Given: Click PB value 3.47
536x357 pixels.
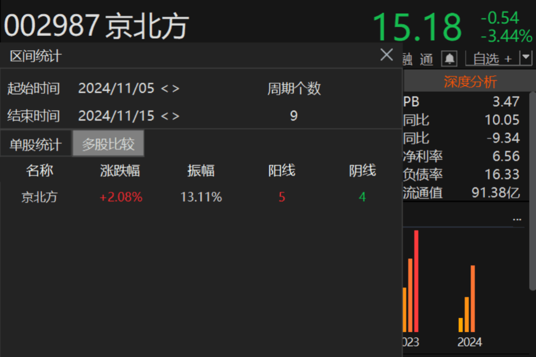Looking at the screenshot, I should 506,102.
